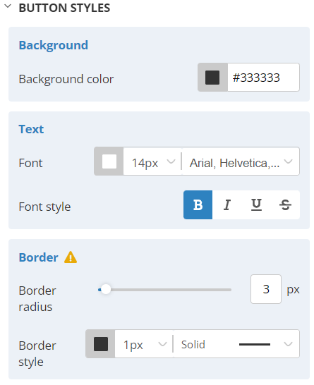Click the Text section heading

(31, 129)
